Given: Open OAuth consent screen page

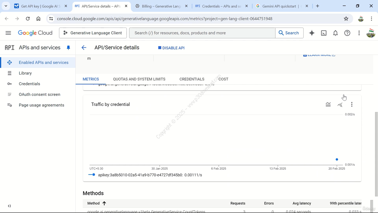Looking at the screenshot, I should [38, 94].
